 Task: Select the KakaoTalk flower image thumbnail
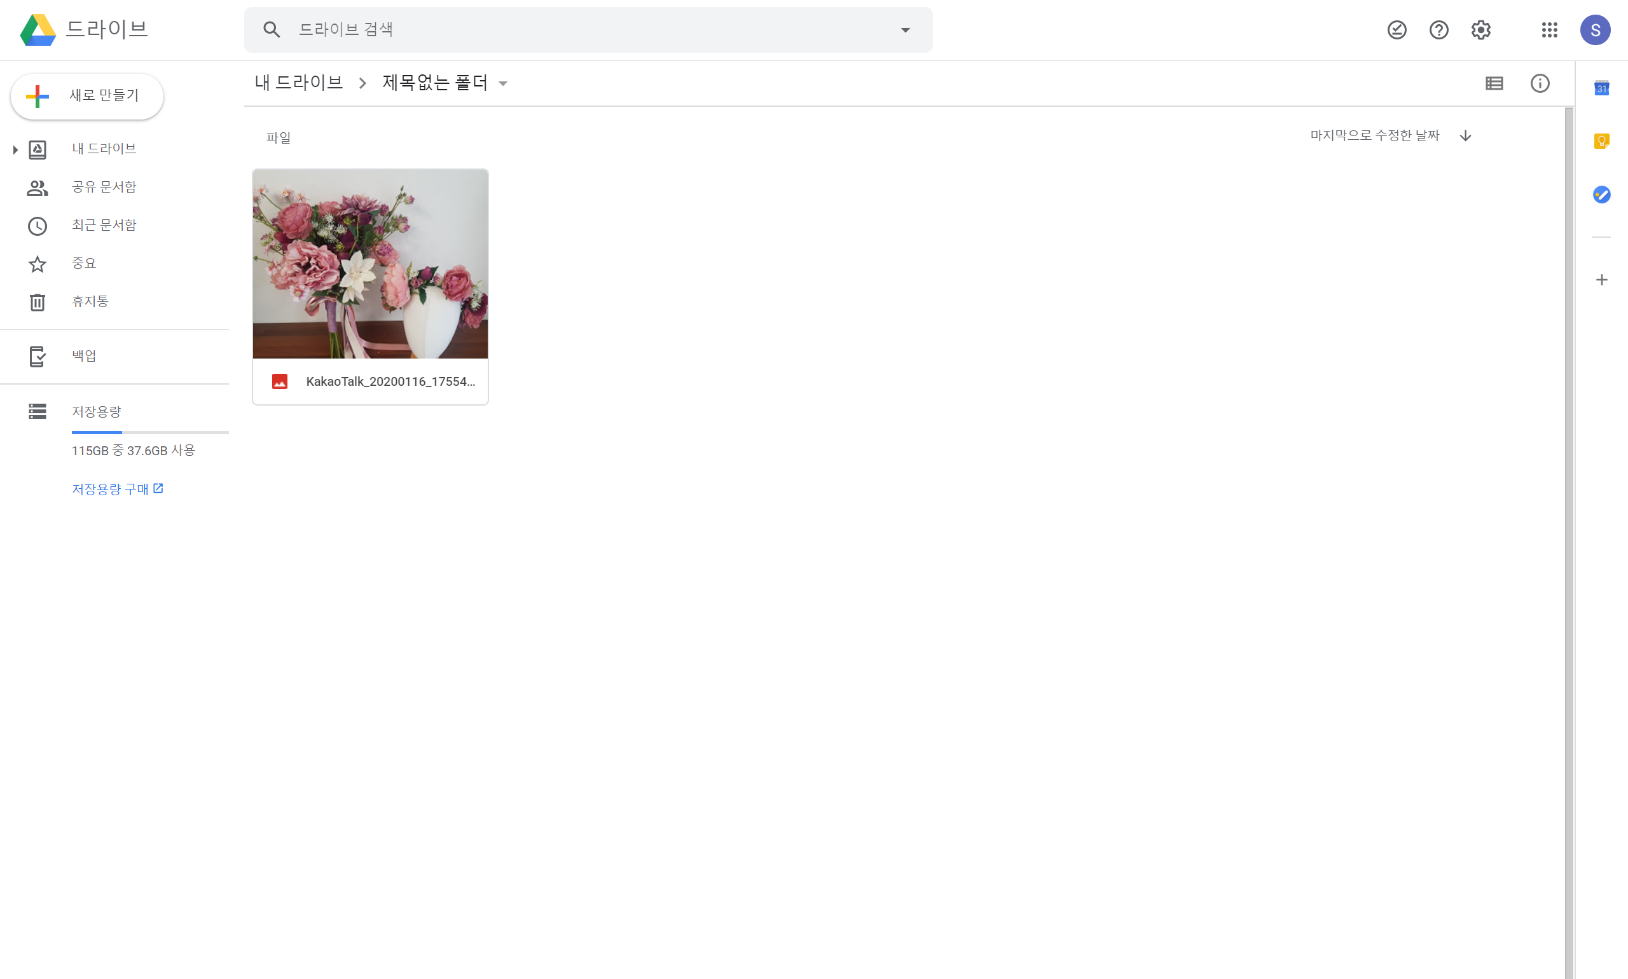tap(370, 264)
